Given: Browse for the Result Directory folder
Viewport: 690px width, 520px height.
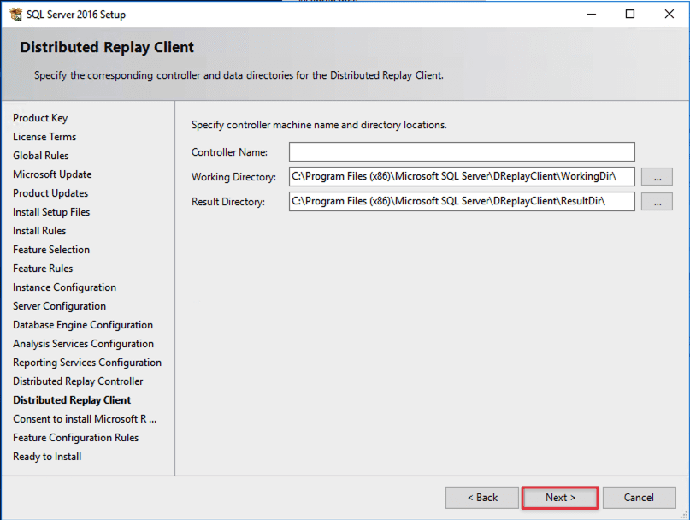Looking at the screenshot, I should tap(656, 202).
